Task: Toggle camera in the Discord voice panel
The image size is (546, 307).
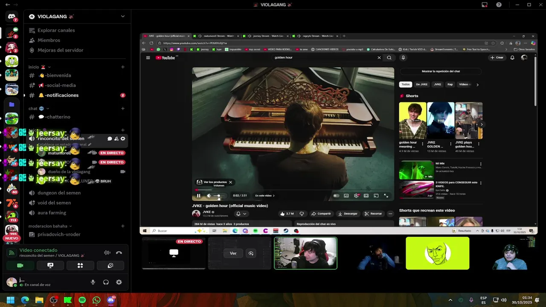Action: click(20, 265)
